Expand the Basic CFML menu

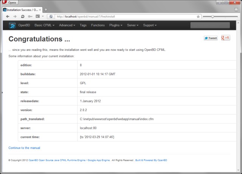point(45,25)
